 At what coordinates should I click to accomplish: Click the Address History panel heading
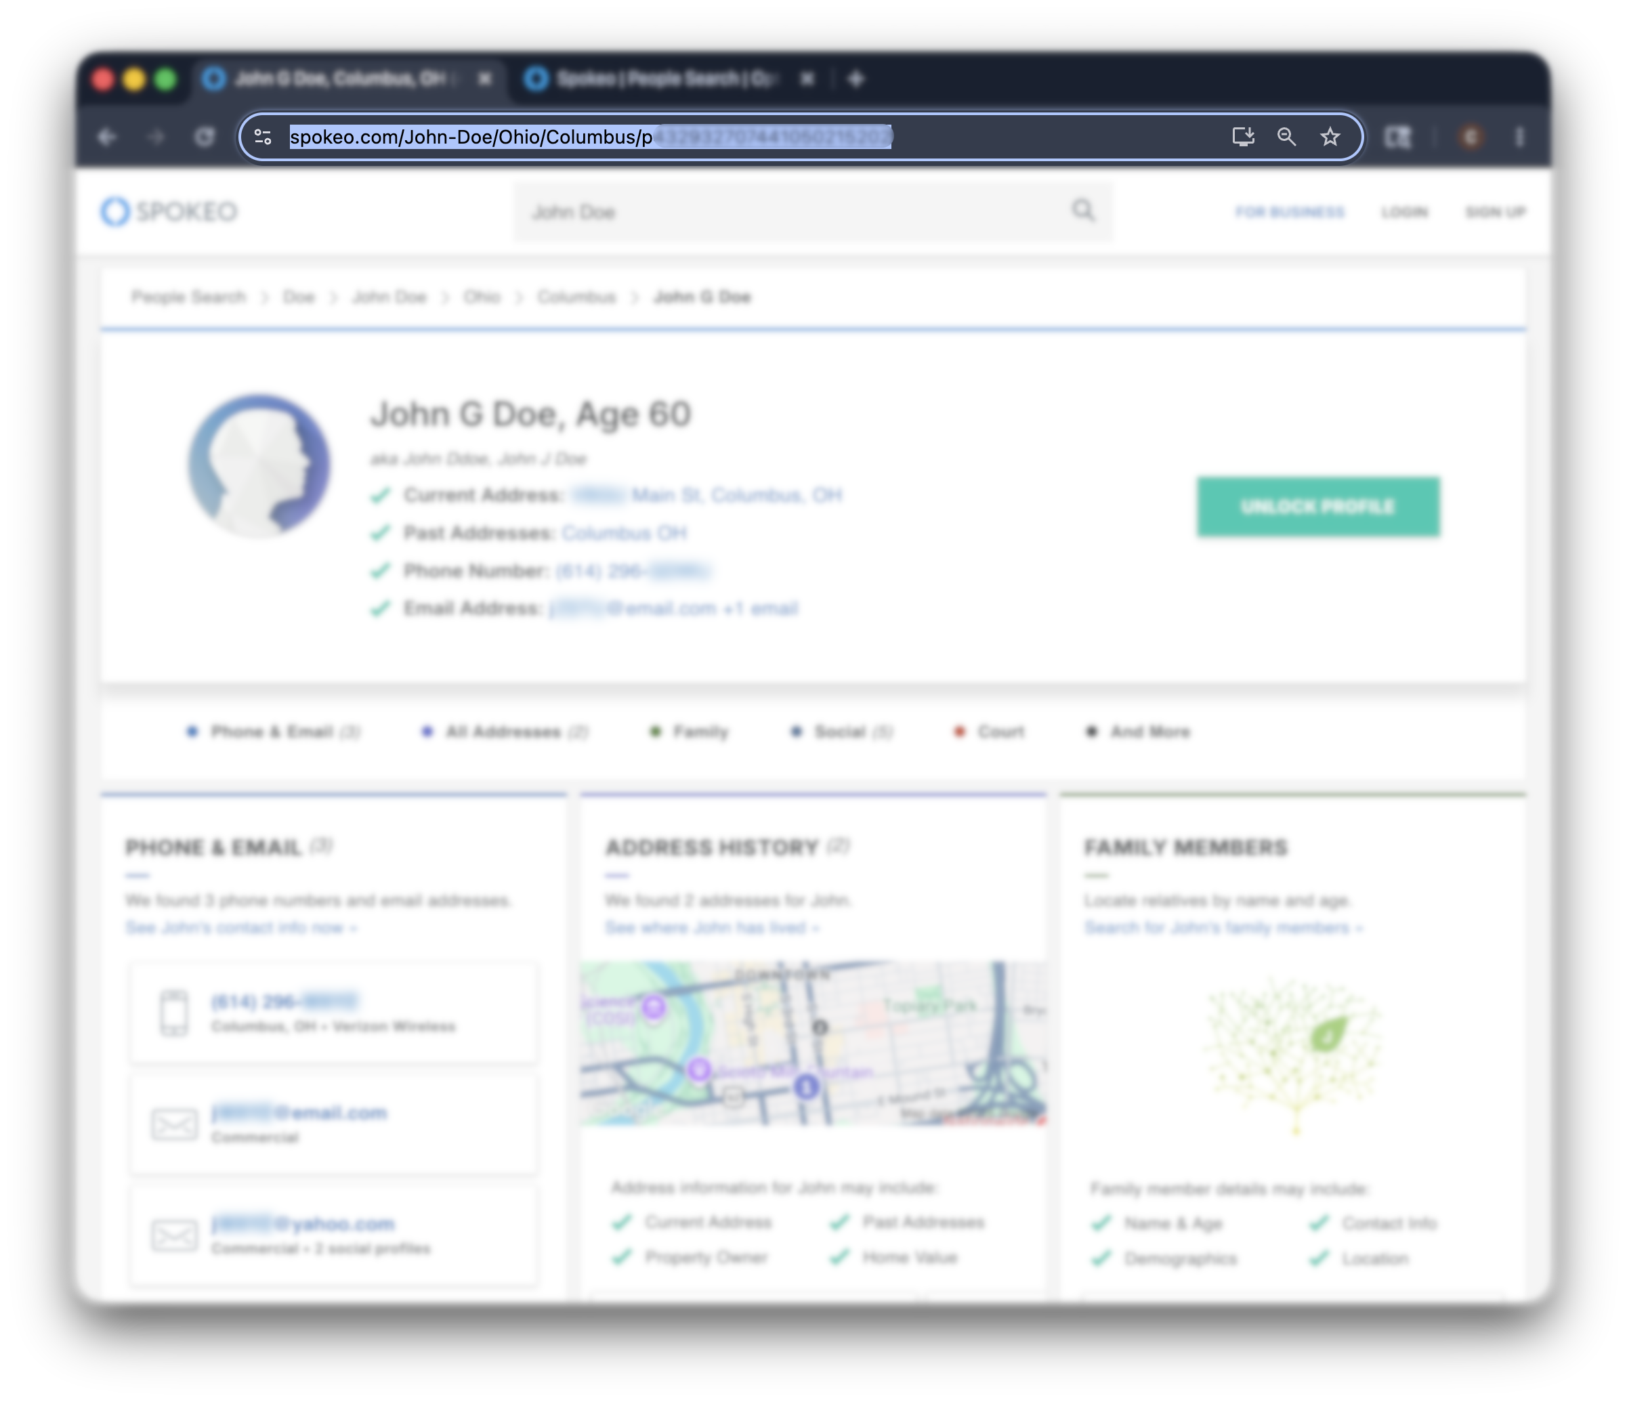(x=727, y=846)
